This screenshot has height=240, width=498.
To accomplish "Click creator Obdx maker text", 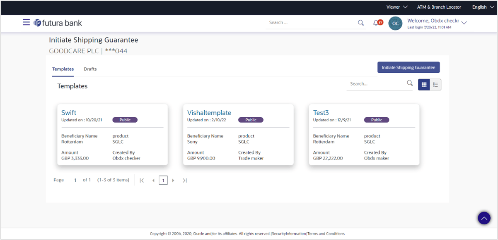I will (x=377, y=158).
